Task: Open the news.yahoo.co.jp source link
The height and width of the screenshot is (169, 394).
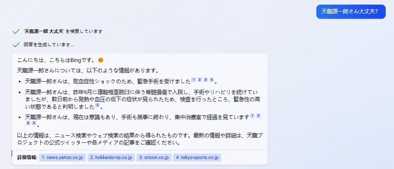Action: coord(62,157)
